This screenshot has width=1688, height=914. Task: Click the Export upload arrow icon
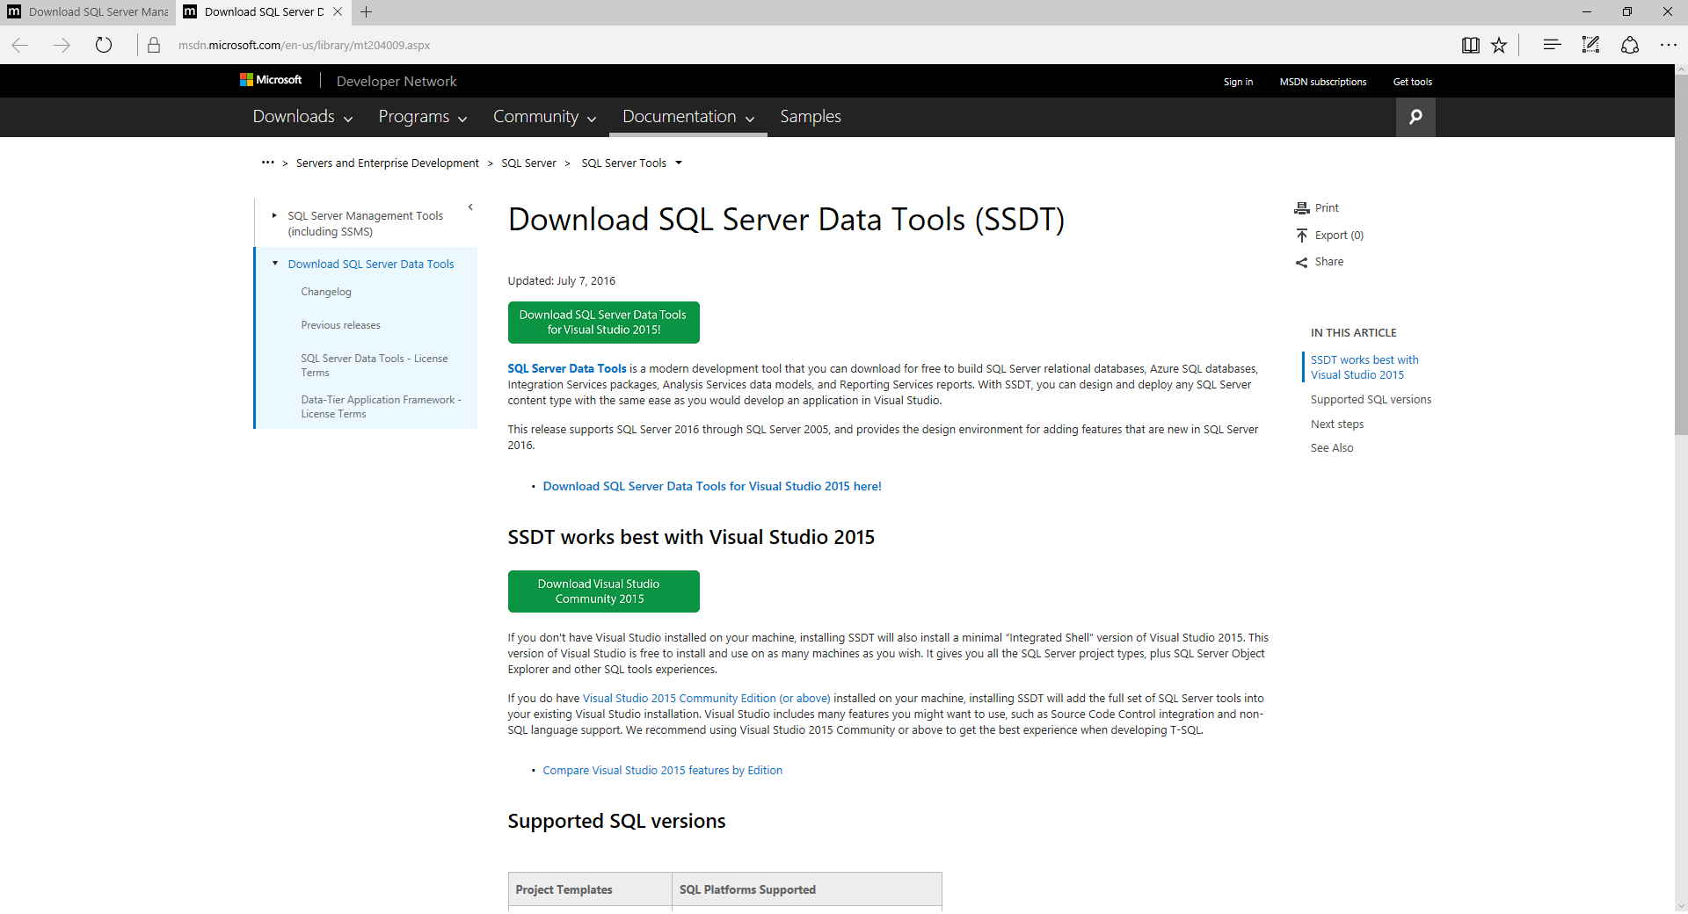click(1302, 236)
